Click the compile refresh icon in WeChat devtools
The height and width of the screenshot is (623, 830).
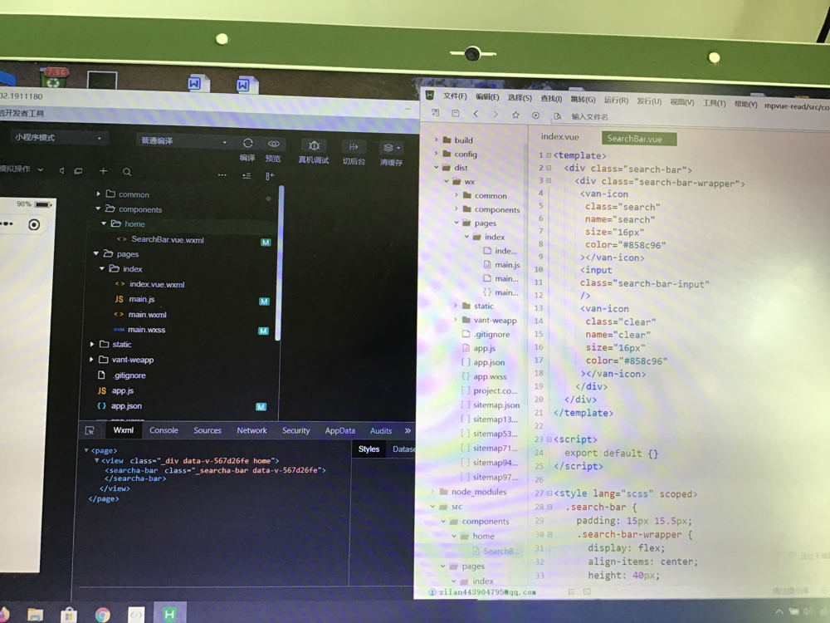(x=247, y=144)
